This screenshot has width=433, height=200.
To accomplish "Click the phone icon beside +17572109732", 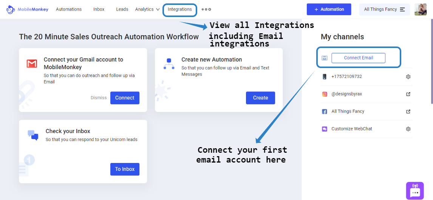I will 325,76.
